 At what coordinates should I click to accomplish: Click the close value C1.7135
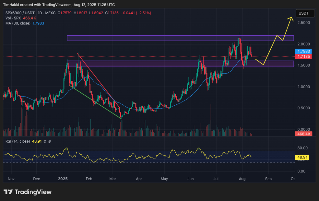tap(112, 13)
